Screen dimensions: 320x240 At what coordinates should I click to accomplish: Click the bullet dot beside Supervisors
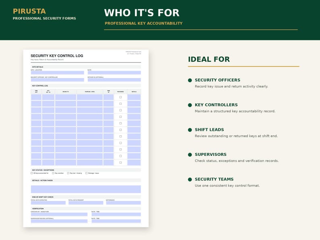click(190, 155)
